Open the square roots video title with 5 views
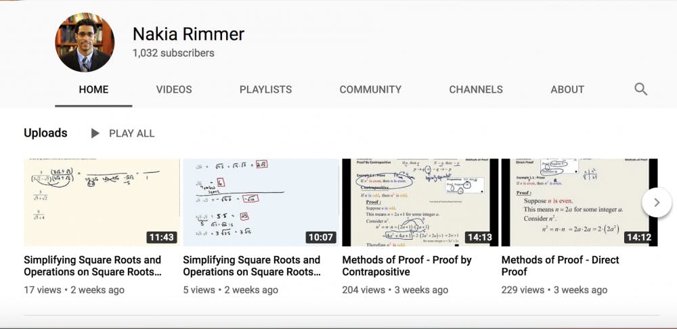 pyautogui.click(x=252, y=266)
